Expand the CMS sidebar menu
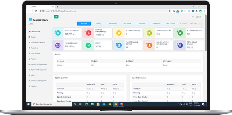This screenshot has height=115, width=232. click(39, 75)
